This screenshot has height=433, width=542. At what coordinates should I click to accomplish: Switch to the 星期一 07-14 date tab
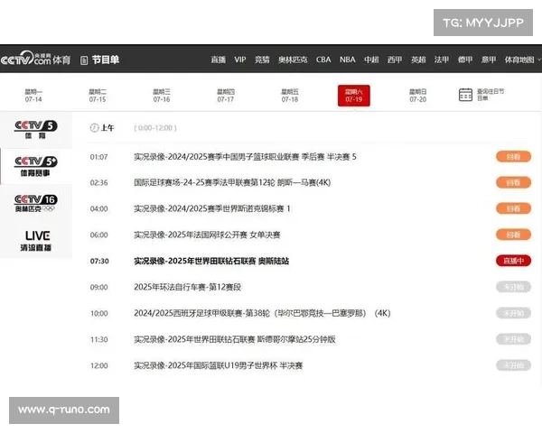point(33,95)
